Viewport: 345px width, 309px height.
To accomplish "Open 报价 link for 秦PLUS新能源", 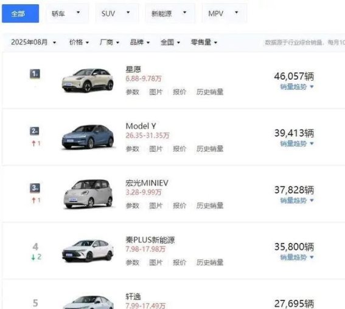I will 179,262.
